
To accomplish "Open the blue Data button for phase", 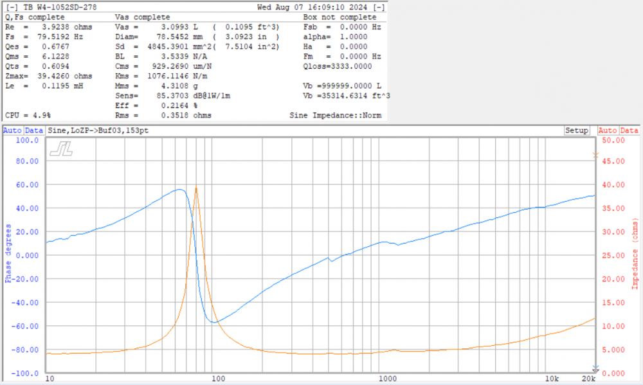I will tap(33, 130).
